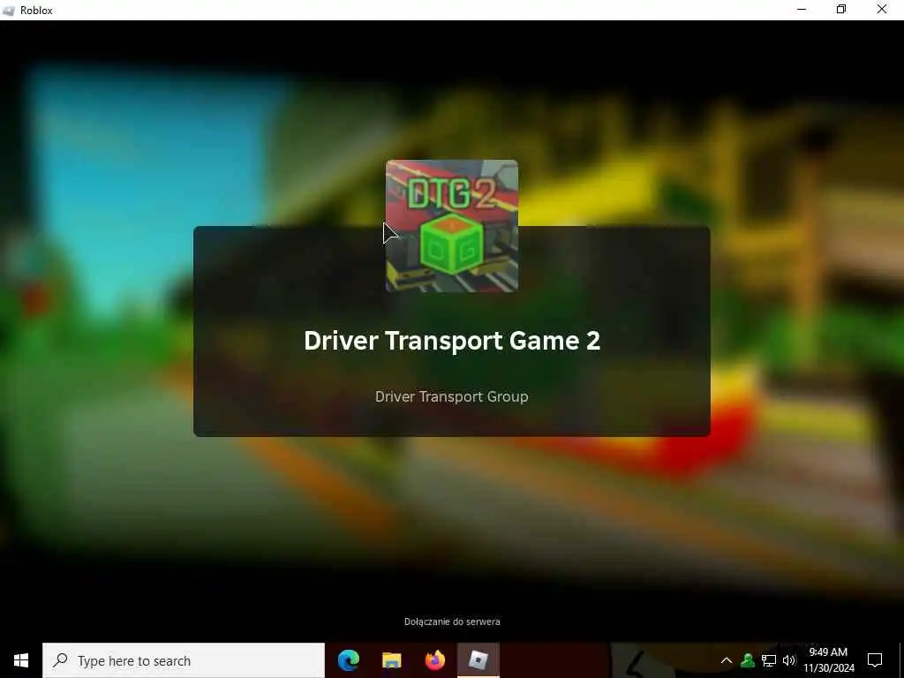
Task: Open the notification center icon
Action: (875, 660)
